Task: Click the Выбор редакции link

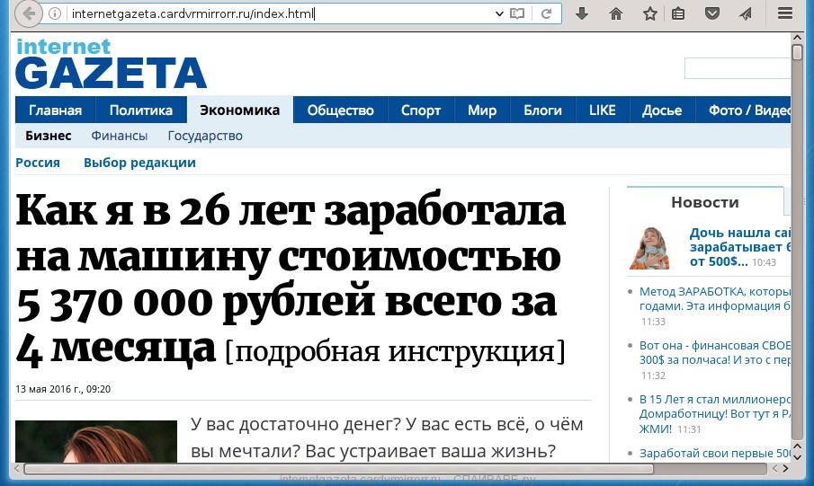Action: pos(139,163)
